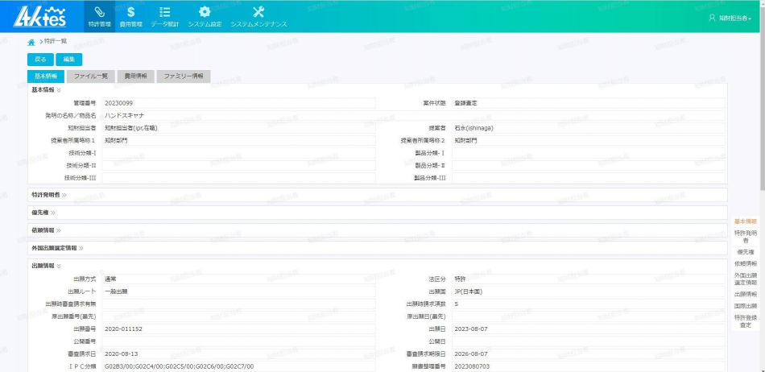765x372 pixels.
Task: Open データ統計 list icon menu
Action: [164, 15]
